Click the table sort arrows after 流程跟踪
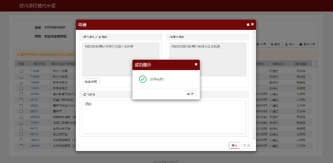This screenshot has width=333, height=163. (316, 64)
